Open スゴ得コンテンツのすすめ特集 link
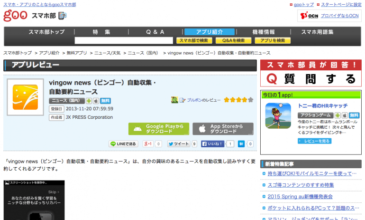This screenshot has width=365, height=220. click(x=301, y=185)
